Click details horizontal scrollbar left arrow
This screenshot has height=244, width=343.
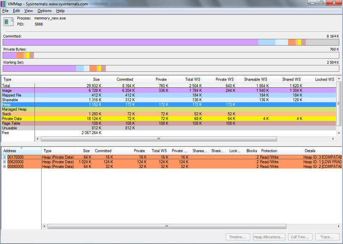pyautogui.click(x=44, y=226)
